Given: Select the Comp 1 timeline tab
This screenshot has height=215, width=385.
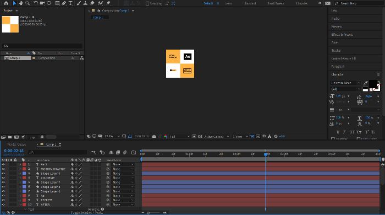Looking at the screenshot, I should pyautogui.click(x=51, y=144).
